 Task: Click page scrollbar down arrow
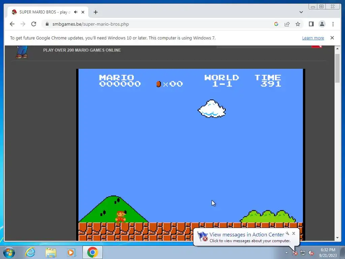(x=338, y=238)
